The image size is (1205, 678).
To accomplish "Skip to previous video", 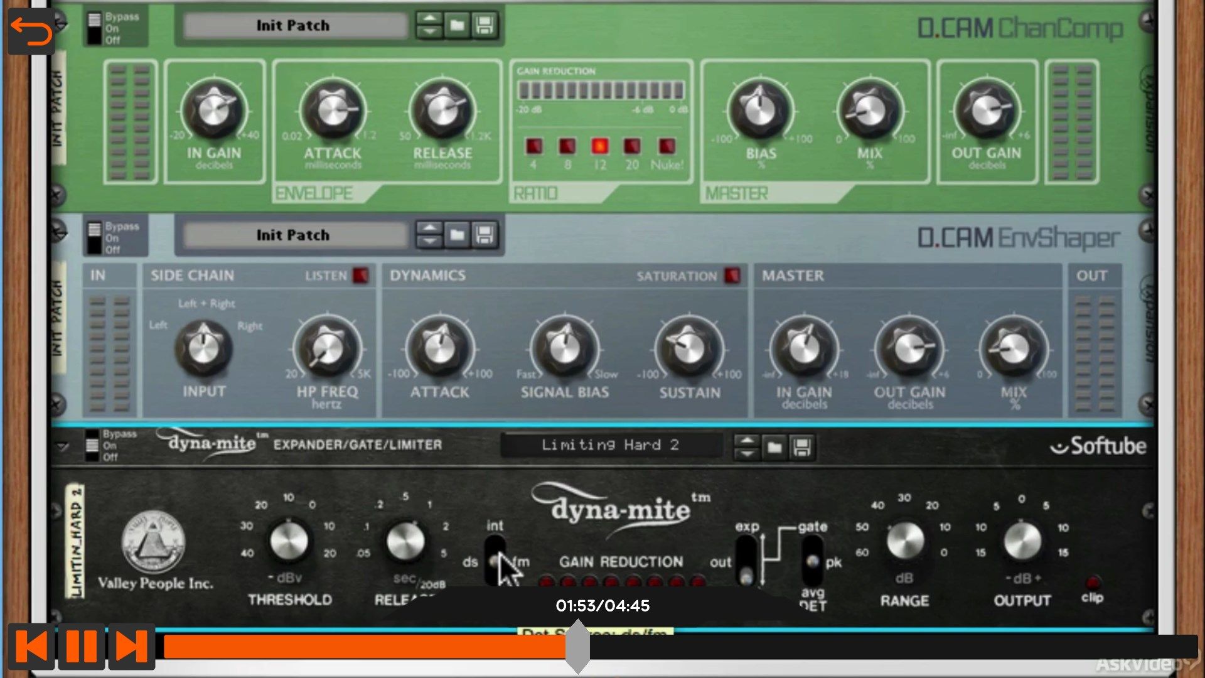I will (31, 647).
